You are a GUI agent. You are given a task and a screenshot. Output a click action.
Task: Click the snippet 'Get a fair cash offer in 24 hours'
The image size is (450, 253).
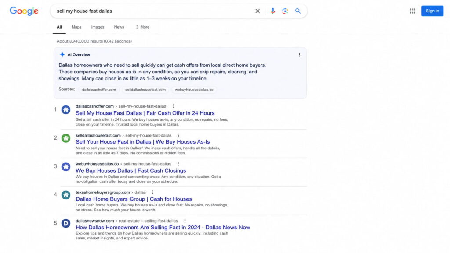[152, 122]
